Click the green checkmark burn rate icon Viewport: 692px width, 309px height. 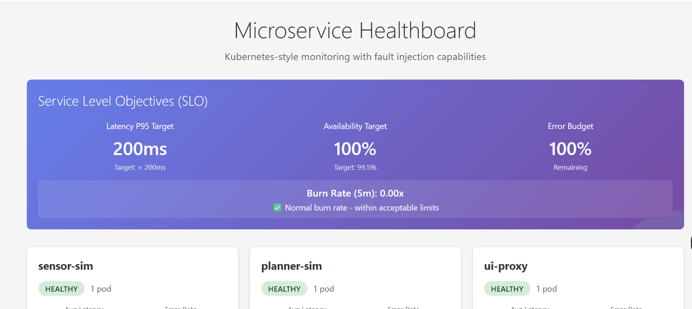coord(277,208)
